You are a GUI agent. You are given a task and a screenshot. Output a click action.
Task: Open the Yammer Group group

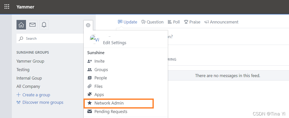(x=30, y=61)
